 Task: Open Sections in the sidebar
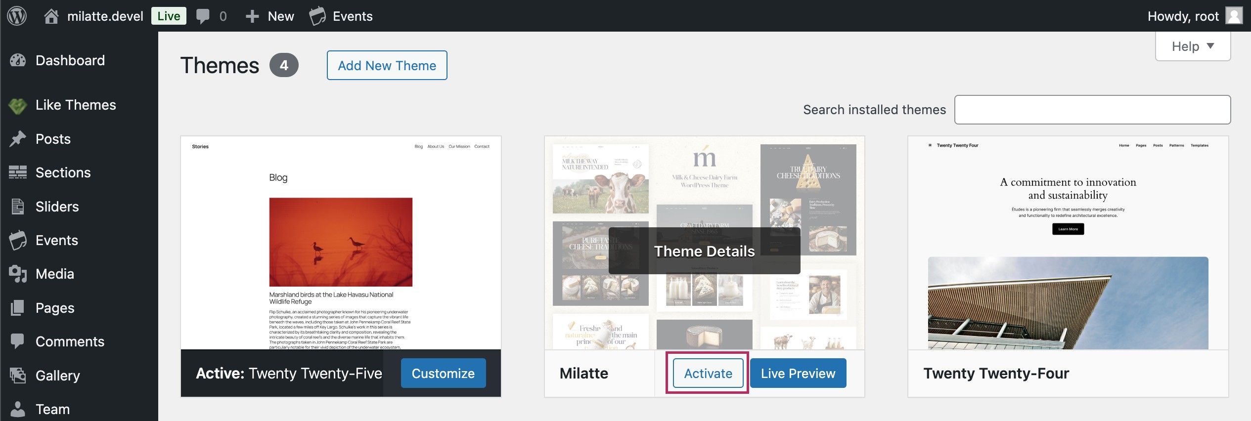[x=79, y=172]
